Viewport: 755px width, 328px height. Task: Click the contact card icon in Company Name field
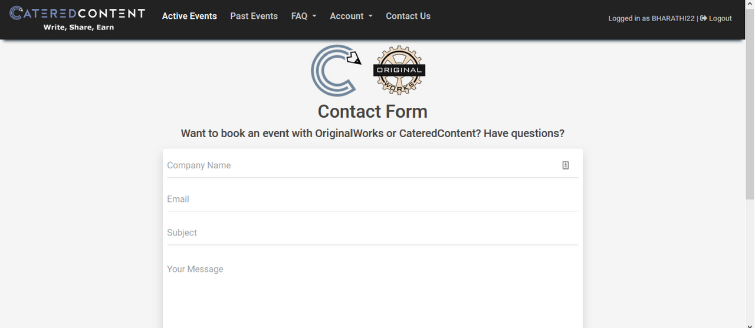[565, 165]
